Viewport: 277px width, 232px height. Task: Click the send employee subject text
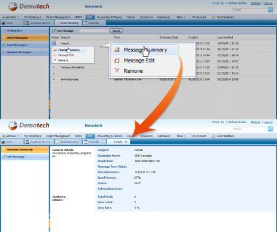pyautogui.click(x=69, y=80)
